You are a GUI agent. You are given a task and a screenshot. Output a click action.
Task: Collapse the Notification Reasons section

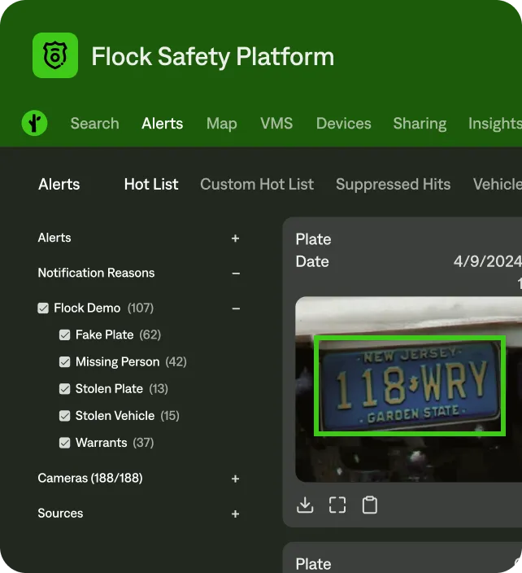pos(236,273)
